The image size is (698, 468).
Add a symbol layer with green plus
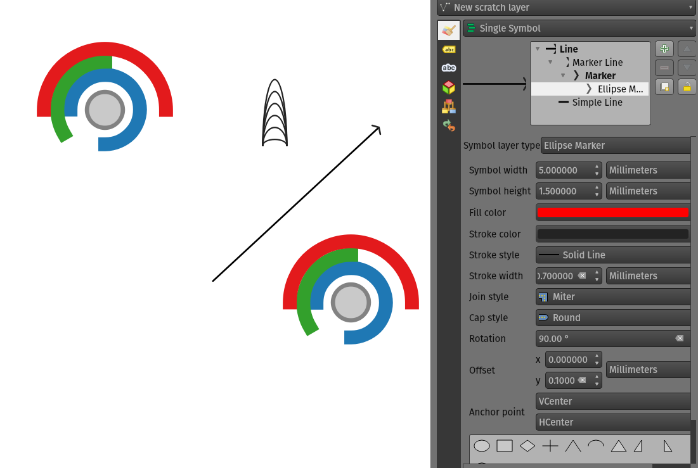pyautogui.click(x=664, y=49)
